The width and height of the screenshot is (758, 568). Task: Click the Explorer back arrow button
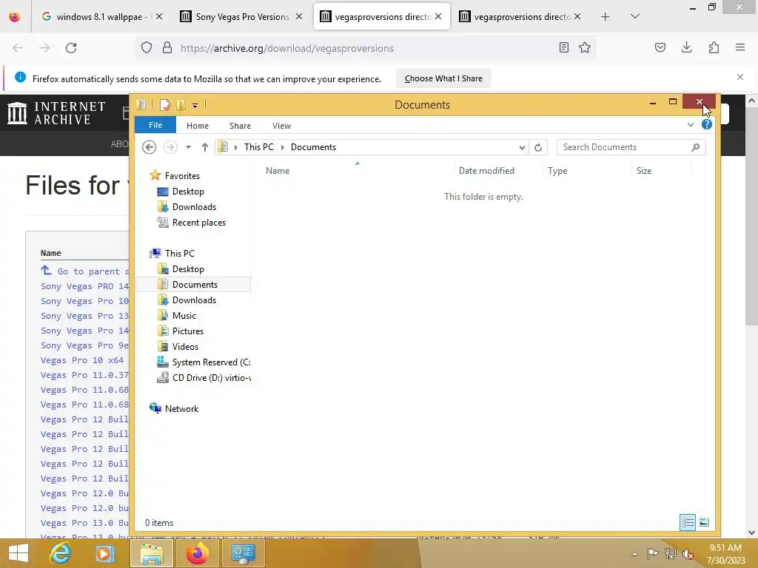click(x=149, y=147)
